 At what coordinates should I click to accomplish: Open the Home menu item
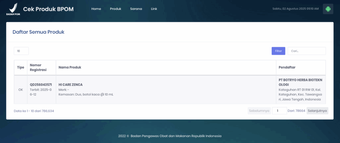point(96,9)
